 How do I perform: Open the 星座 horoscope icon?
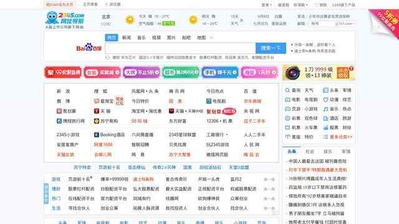pyautogui.click(x=287, y=137)
